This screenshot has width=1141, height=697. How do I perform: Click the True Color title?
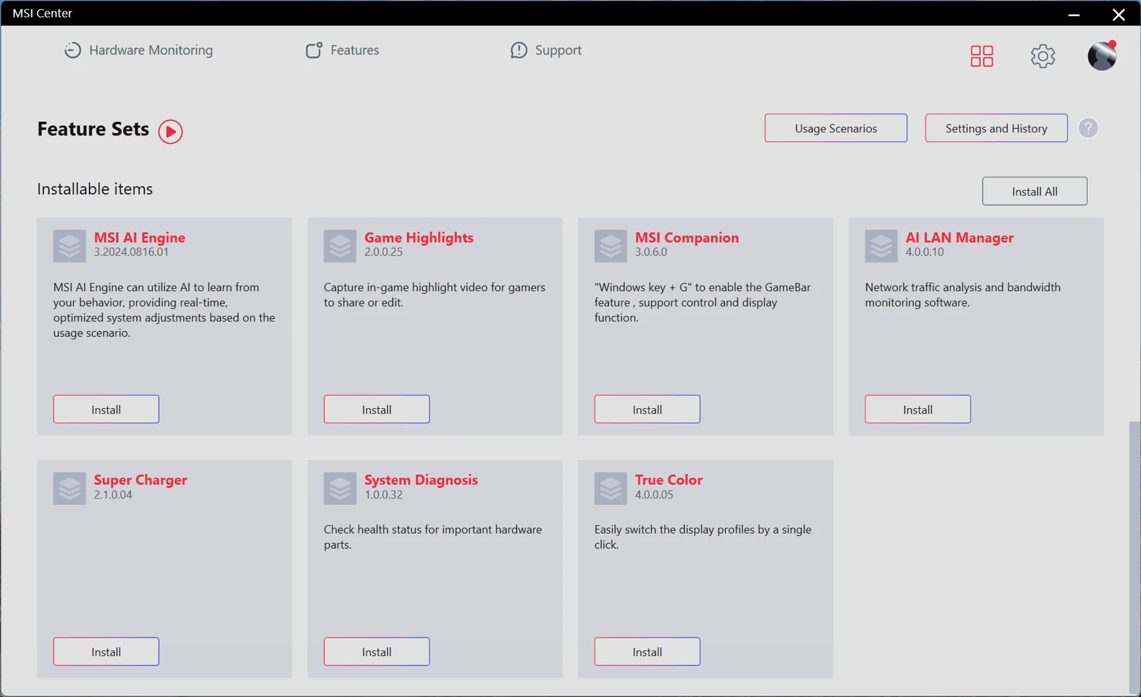click(x=669, y=480)
